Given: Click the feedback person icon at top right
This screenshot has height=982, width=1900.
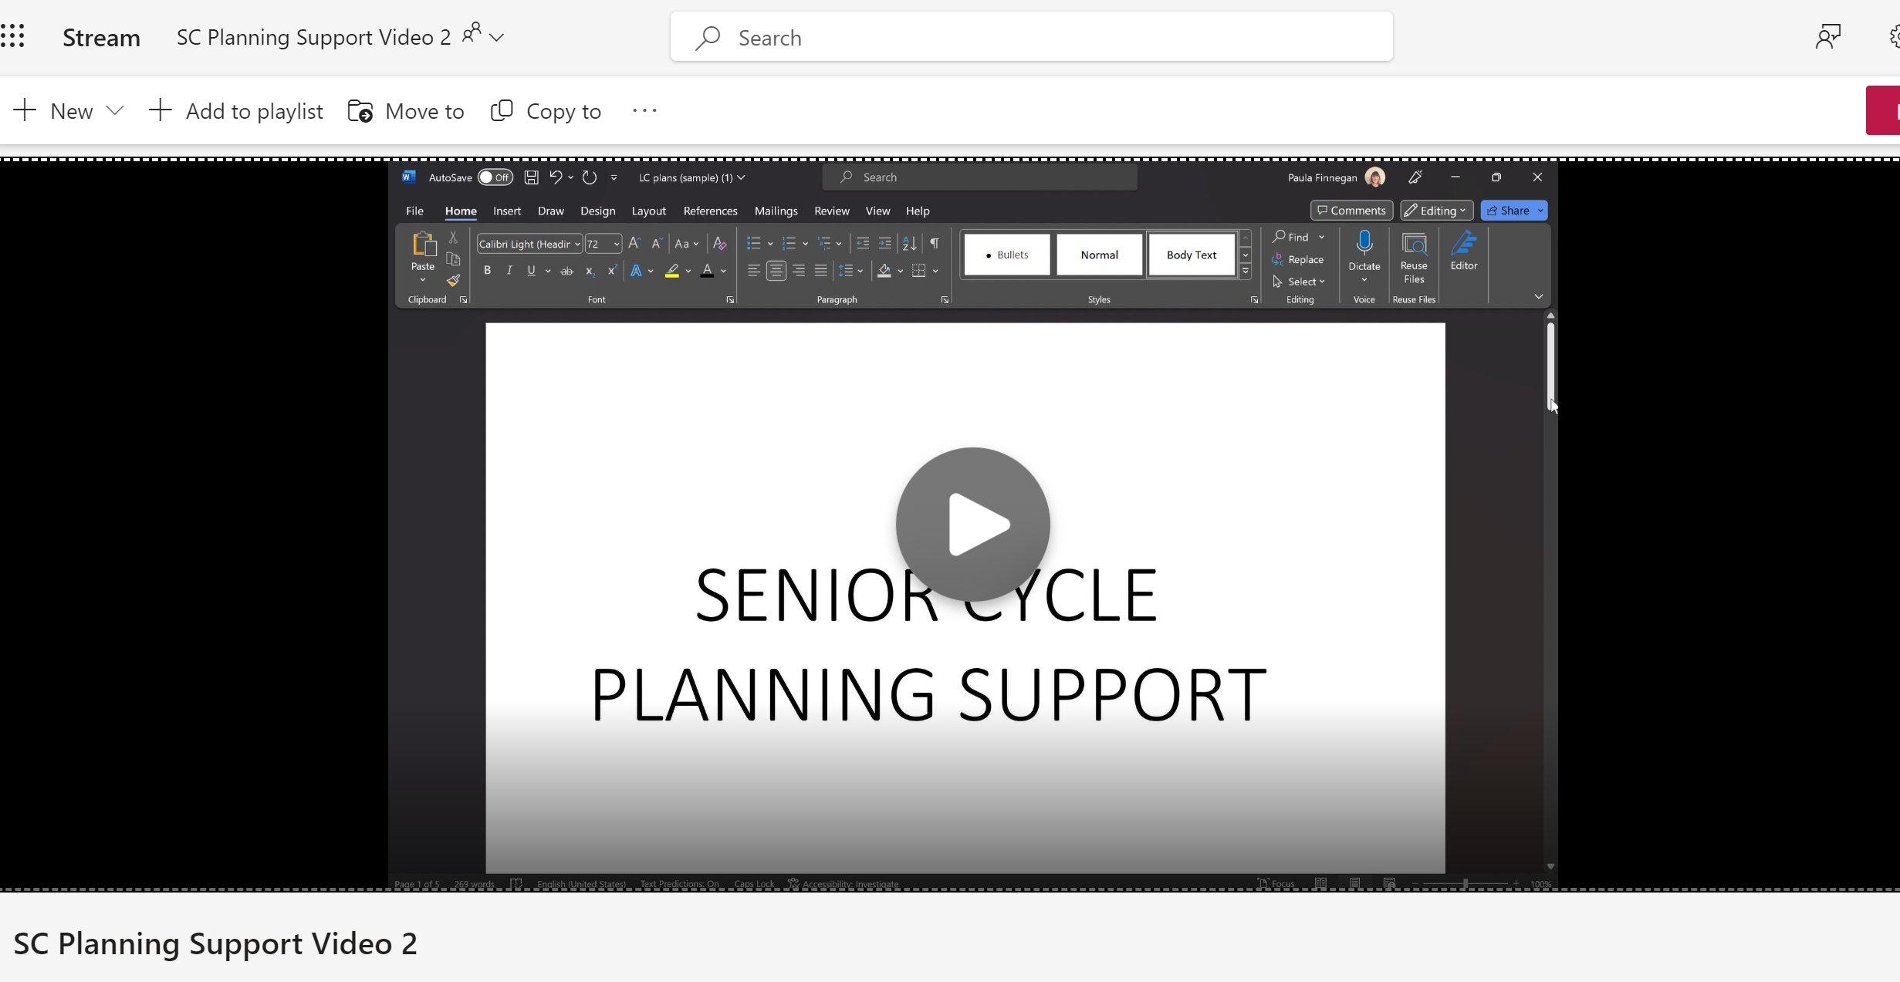Looking at the screenshot, I should 1827,36.
